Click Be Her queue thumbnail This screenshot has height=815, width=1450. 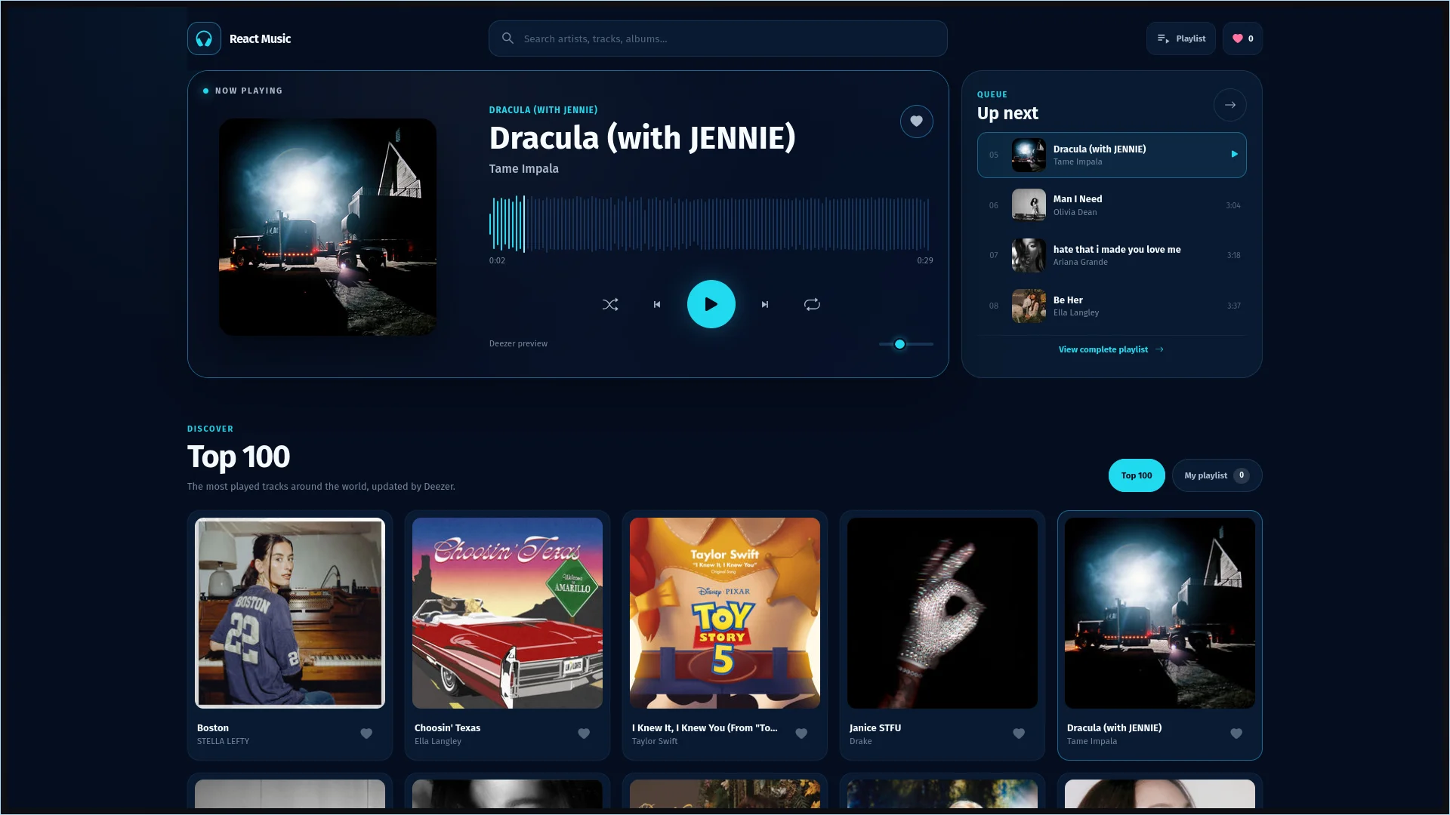[x=1029, y=306]
